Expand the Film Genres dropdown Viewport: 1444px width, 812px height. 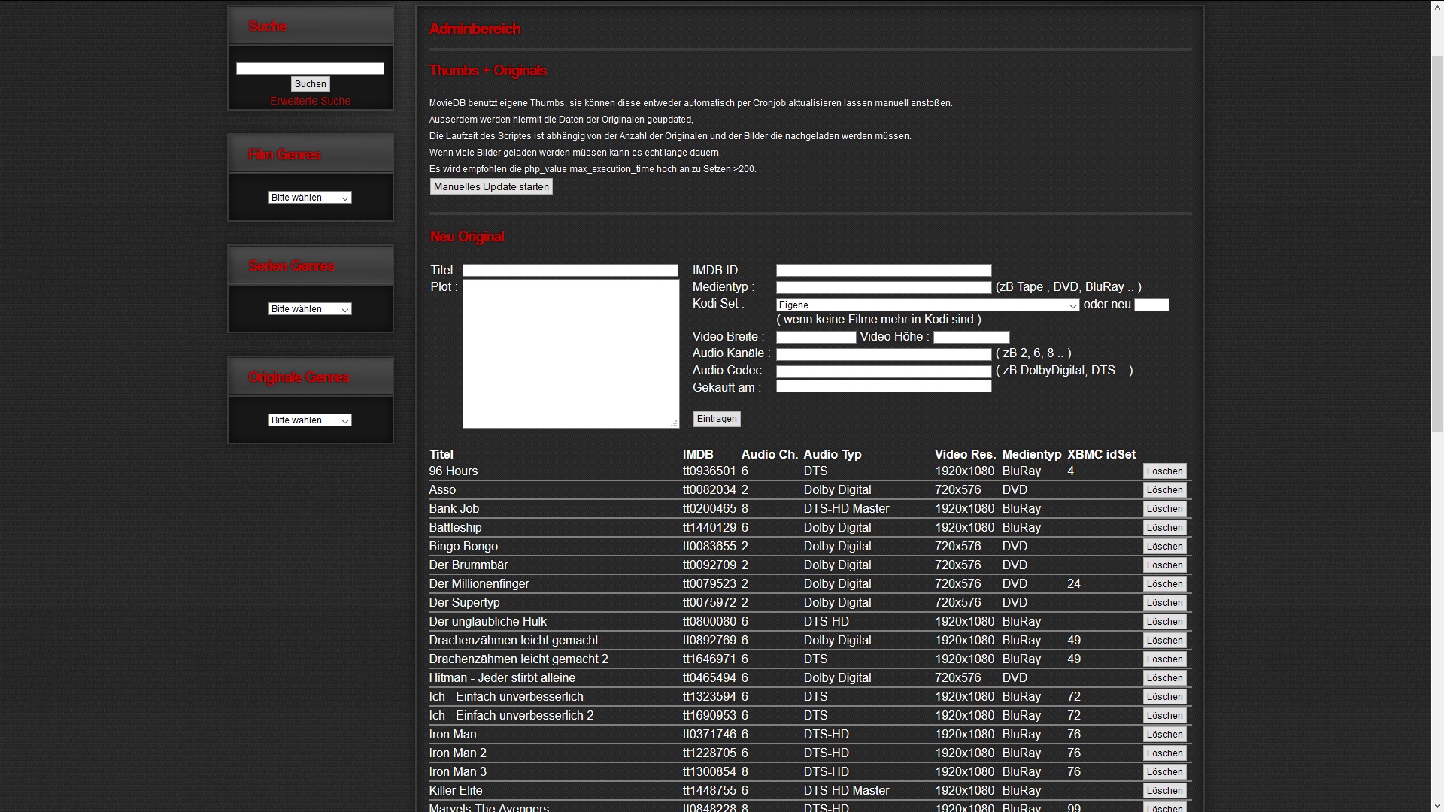tap(310, 198)
